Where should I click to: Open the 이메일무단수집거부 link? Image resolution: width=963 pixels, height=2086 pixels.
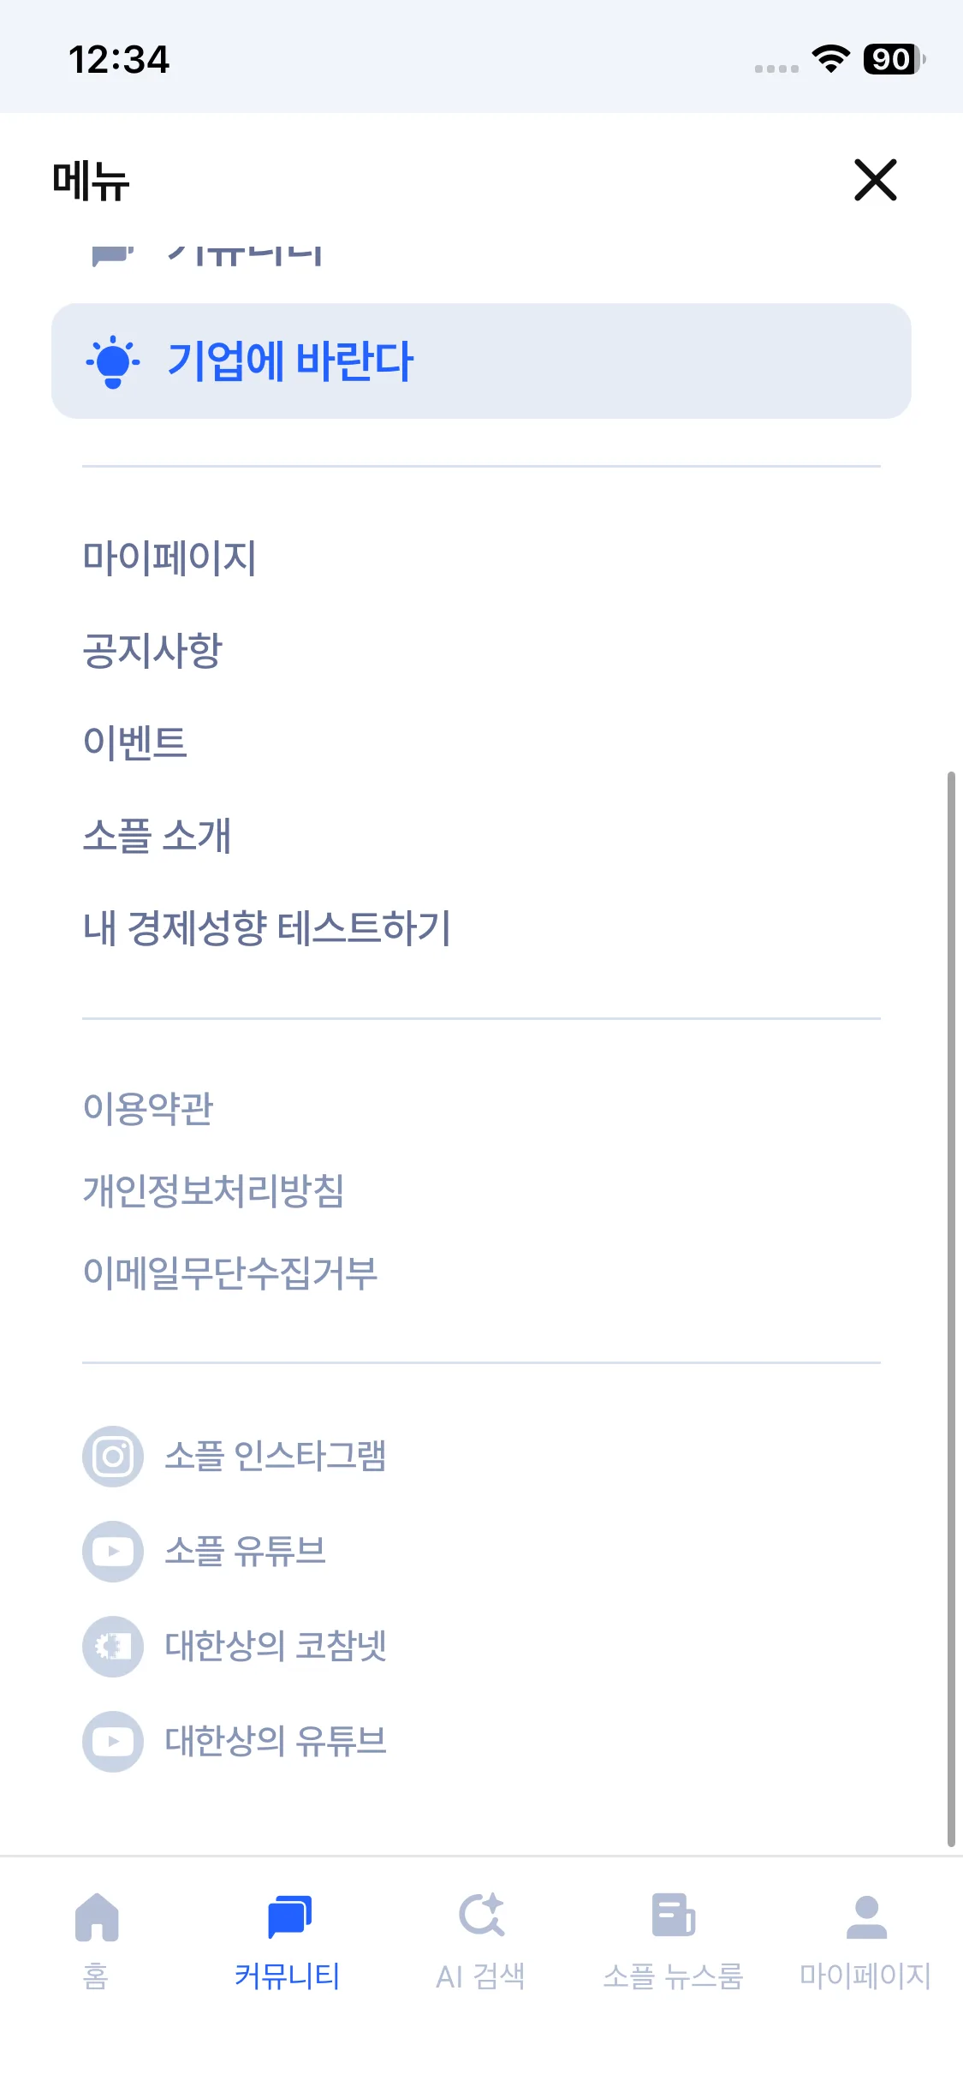pos(230,1272)
